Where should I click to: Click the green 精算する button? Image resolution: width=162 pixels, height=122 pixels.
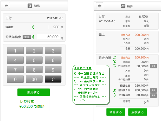click(x=116, y=112)
